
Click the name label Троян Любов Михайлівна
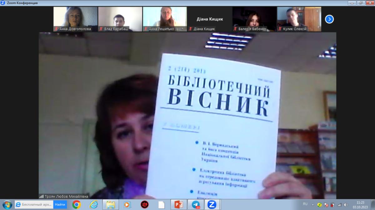click(x=66, y=197)
